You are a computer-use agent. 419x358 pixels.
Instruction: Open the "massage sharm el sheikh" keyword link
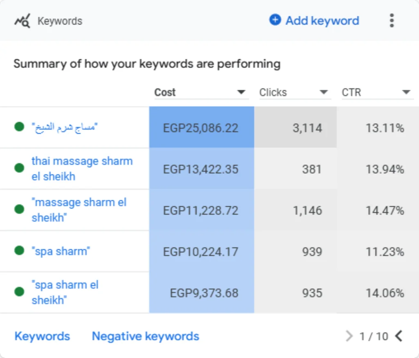79,210
